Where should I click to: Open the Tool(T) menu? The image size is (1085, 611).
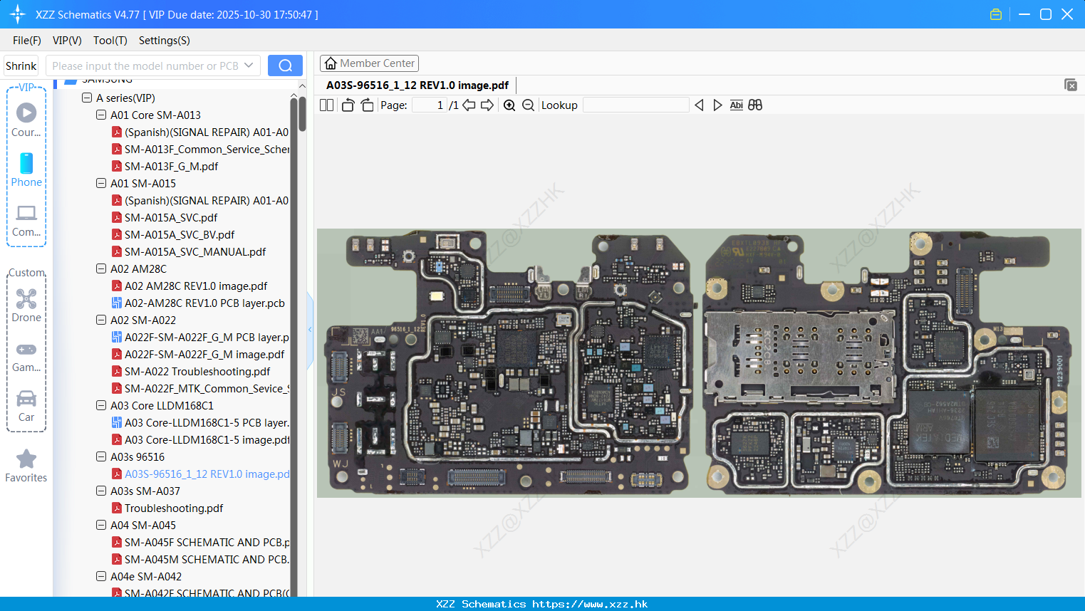110,41
